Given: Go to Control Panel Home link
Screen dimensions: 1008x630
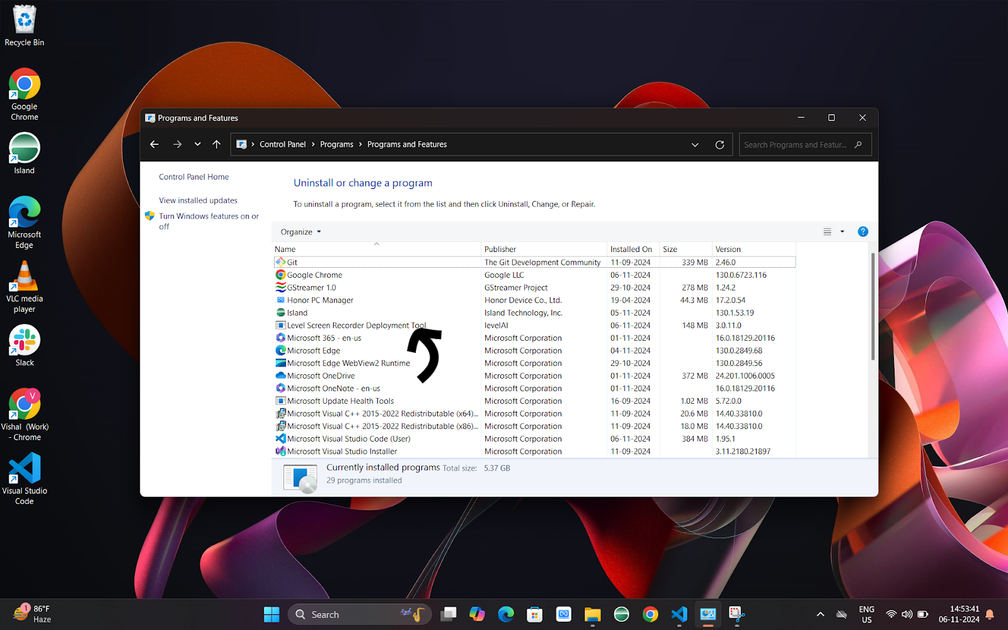Looking at the screenshot, I should coord(193,177).
